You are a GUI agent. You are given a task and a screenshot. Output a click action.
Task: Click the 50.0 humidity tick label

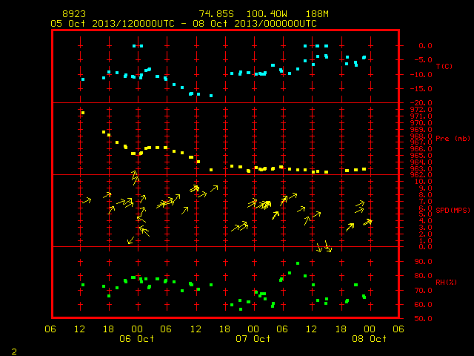(x=423, y=318)
